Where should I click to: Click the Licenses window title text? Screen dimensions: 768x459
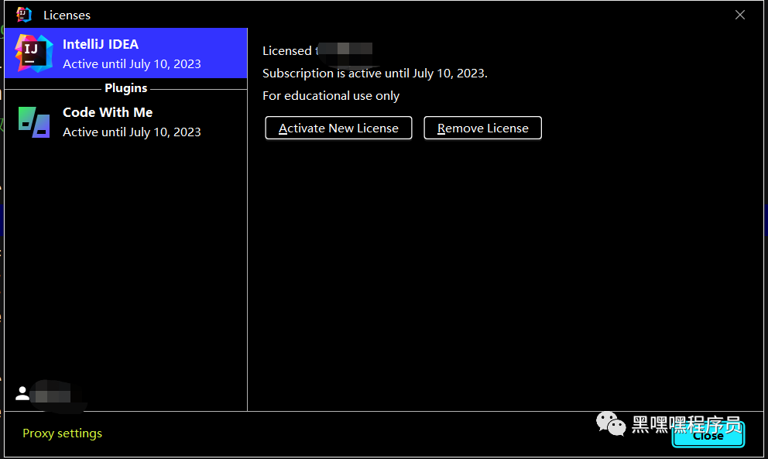67,15
